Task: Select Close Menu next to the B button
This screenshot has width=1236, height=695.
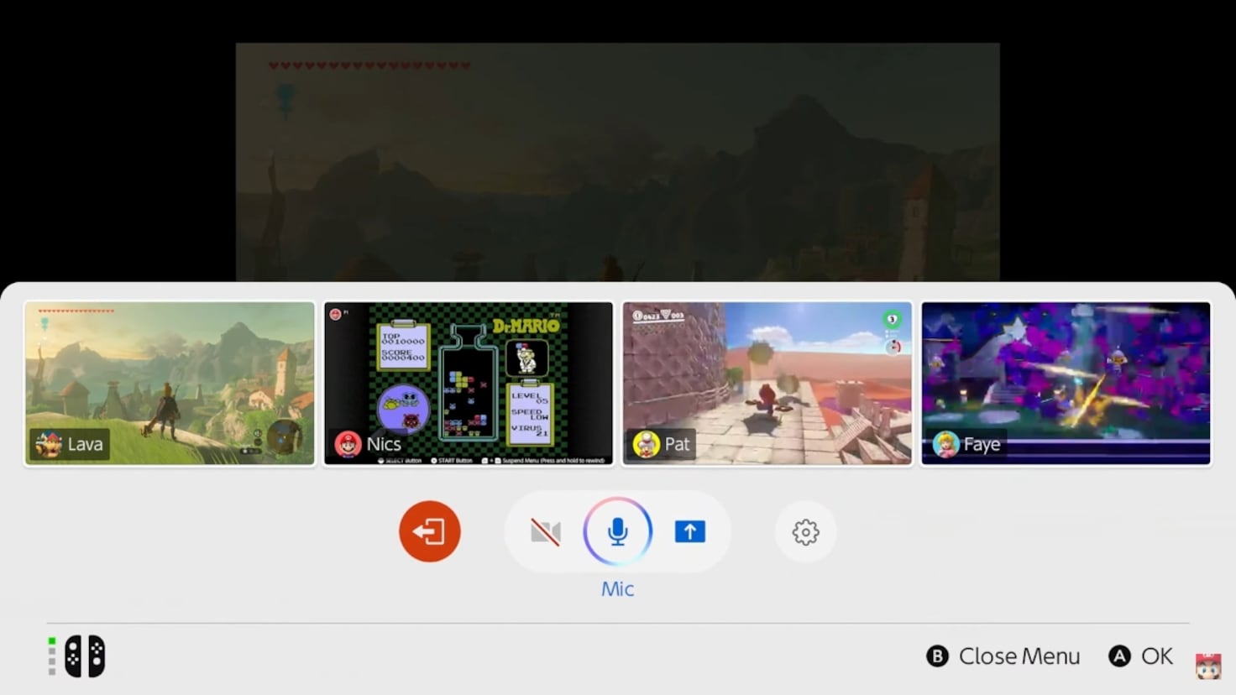Action: coord(1019,656)
